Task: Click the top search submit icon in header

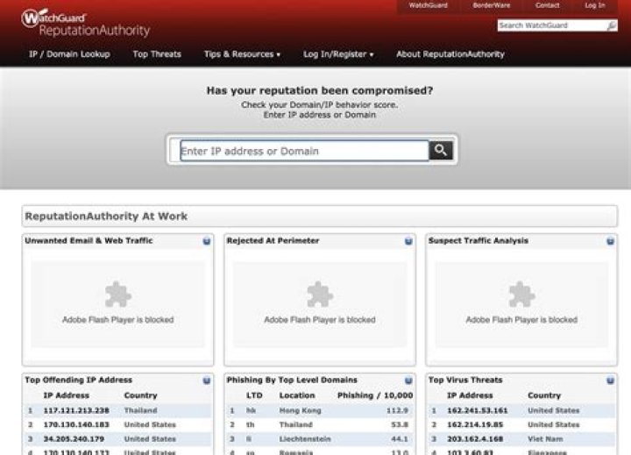Action: pyautogui.click(x=611, y=25)
